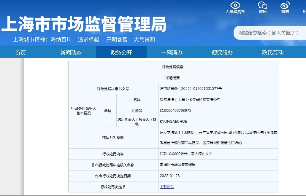Click the slogan text 开明睿智
This screenshot has width=306, height=196.
(x=117, y=39)
